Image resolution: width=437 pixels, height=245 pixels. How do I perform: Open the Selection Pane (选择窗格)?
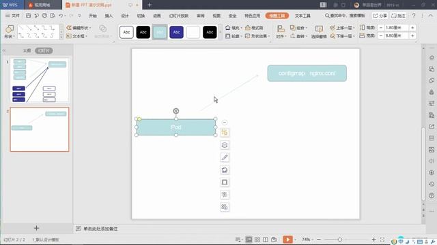click(x=319, y=32)
